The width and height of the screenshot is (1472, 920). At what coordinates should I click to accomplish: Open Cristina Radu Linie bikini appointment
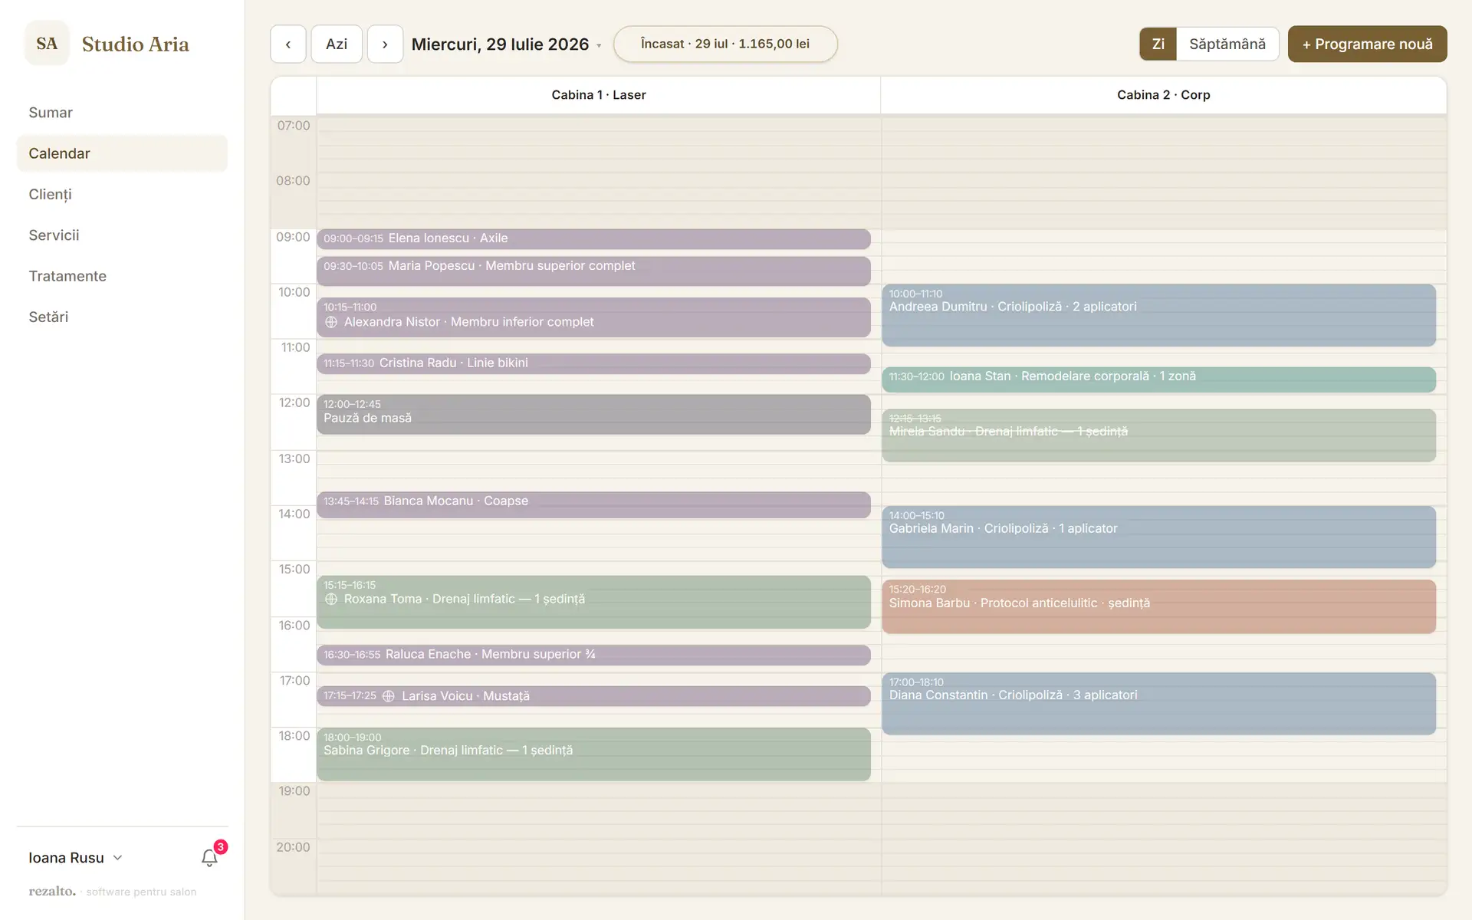click(593, 363)
